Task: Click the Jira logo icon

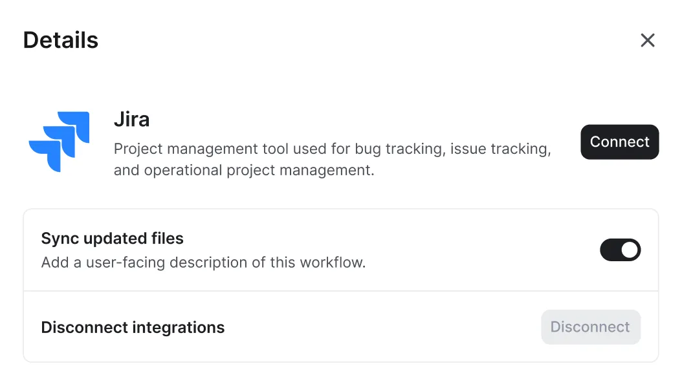Action: click(x=60, y=142)
